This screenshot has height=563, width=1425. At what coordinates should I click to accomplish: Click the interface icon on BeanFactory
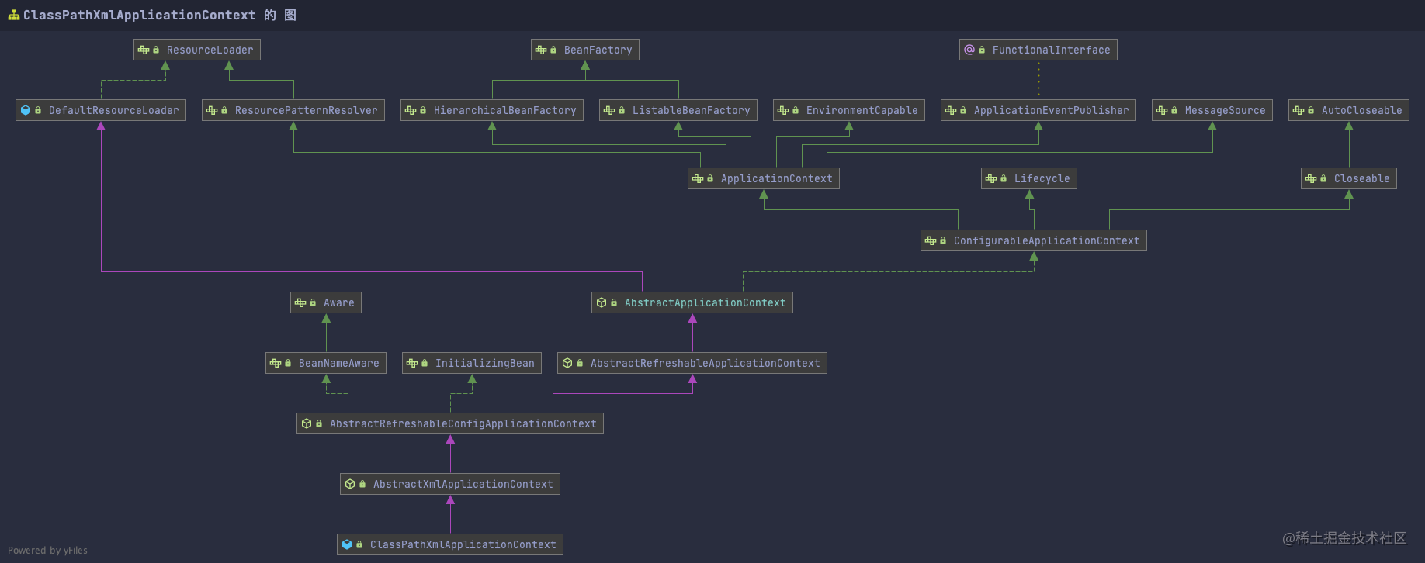coord(541,50)
